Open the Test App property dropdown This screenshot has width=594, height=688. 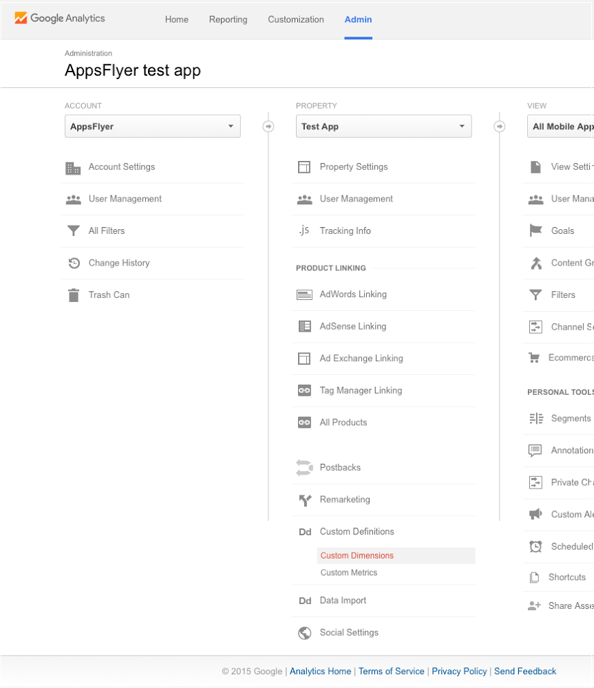383,127
